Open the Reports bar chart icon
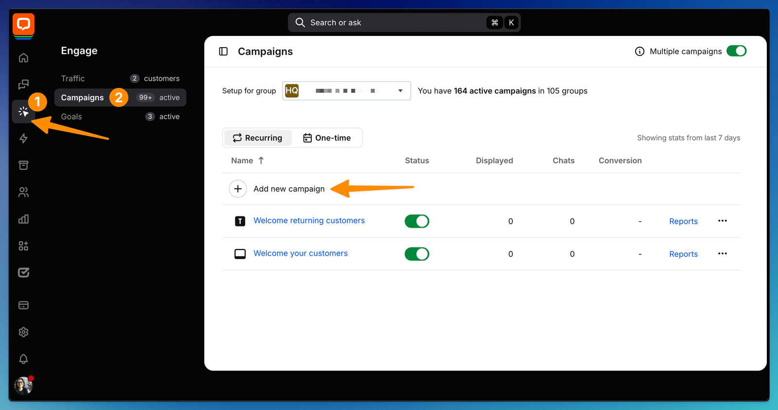 23,219
